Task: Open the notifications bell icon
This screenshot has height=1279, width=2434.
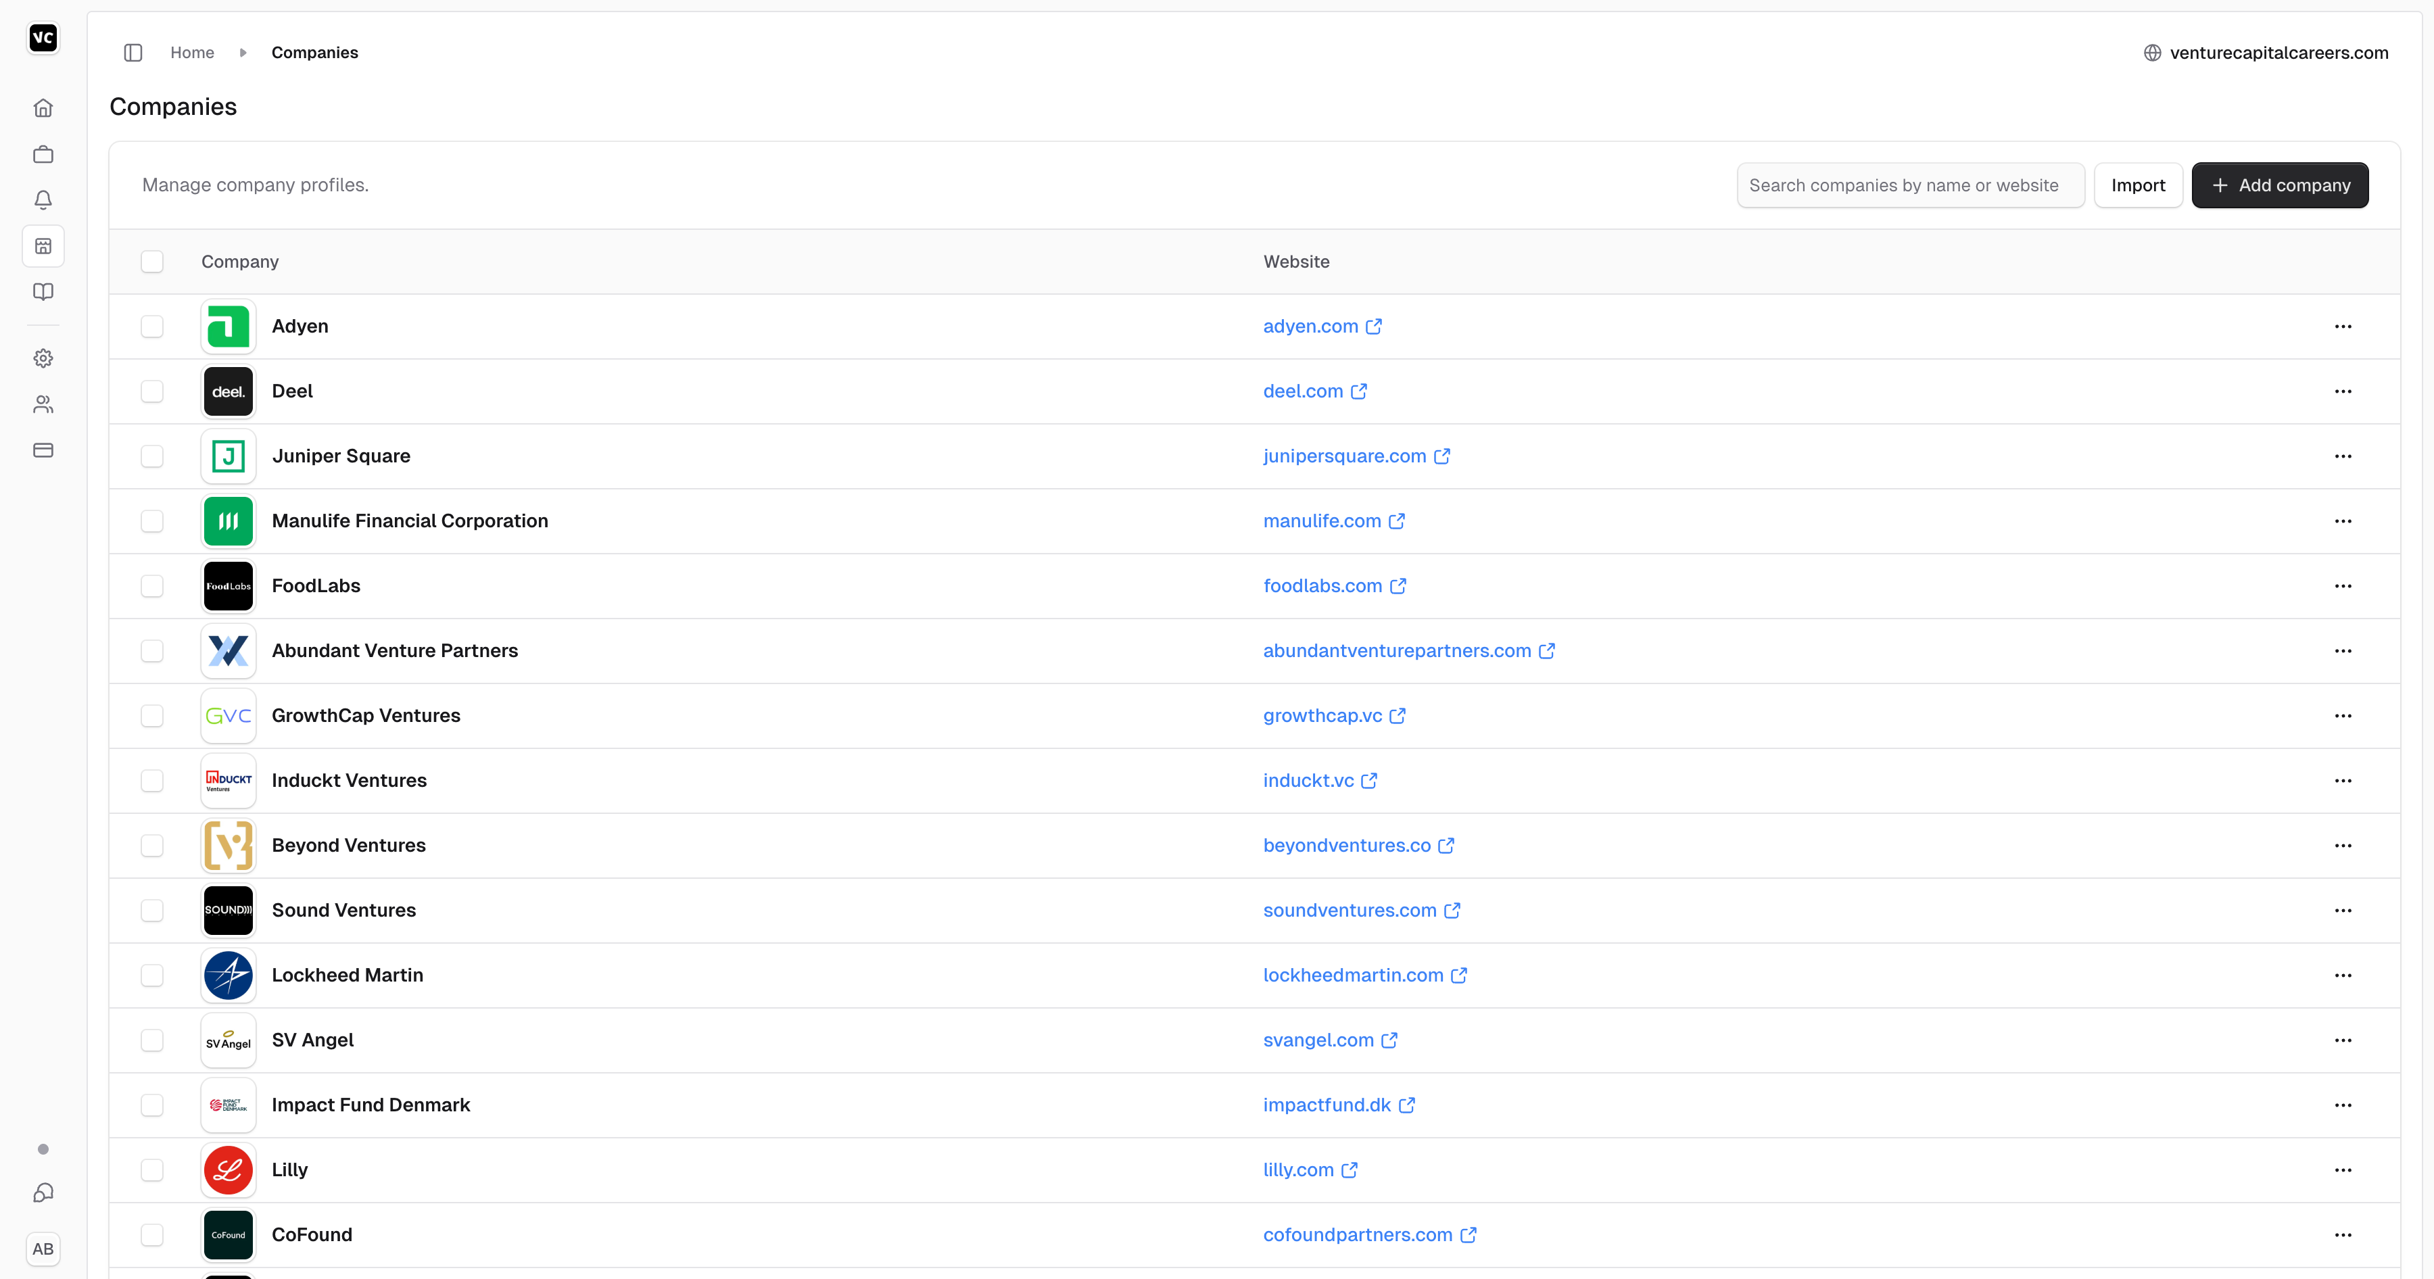Action: 43,200
